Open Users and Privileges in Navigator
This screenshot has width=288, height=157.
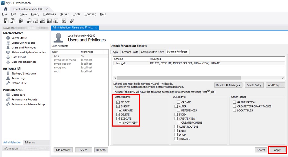click(x=24, y=47)
